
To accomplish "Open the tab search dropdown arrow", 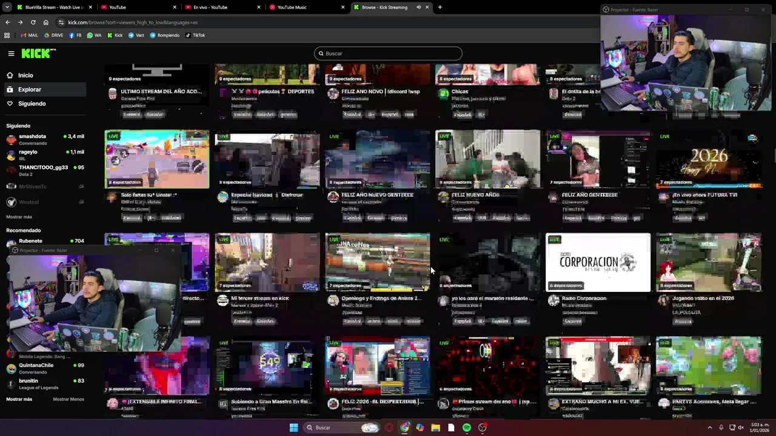I will 7,7.
